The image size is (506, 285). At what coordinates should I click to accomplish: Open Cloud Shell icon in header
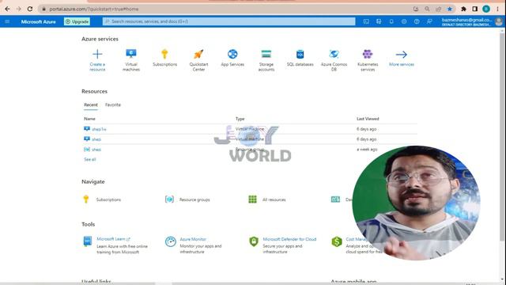tap(366, 21)
